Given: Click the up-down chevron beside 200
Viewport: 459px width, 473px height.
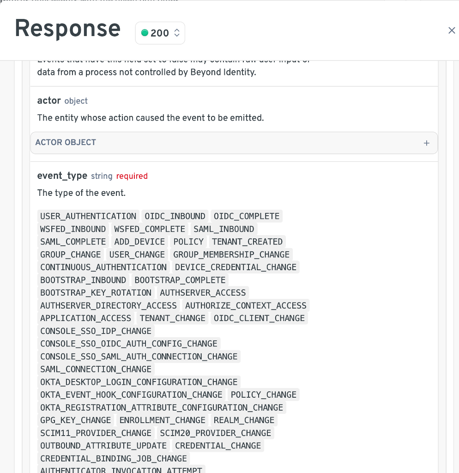Looking at the screenshot, I should [176, 33].
